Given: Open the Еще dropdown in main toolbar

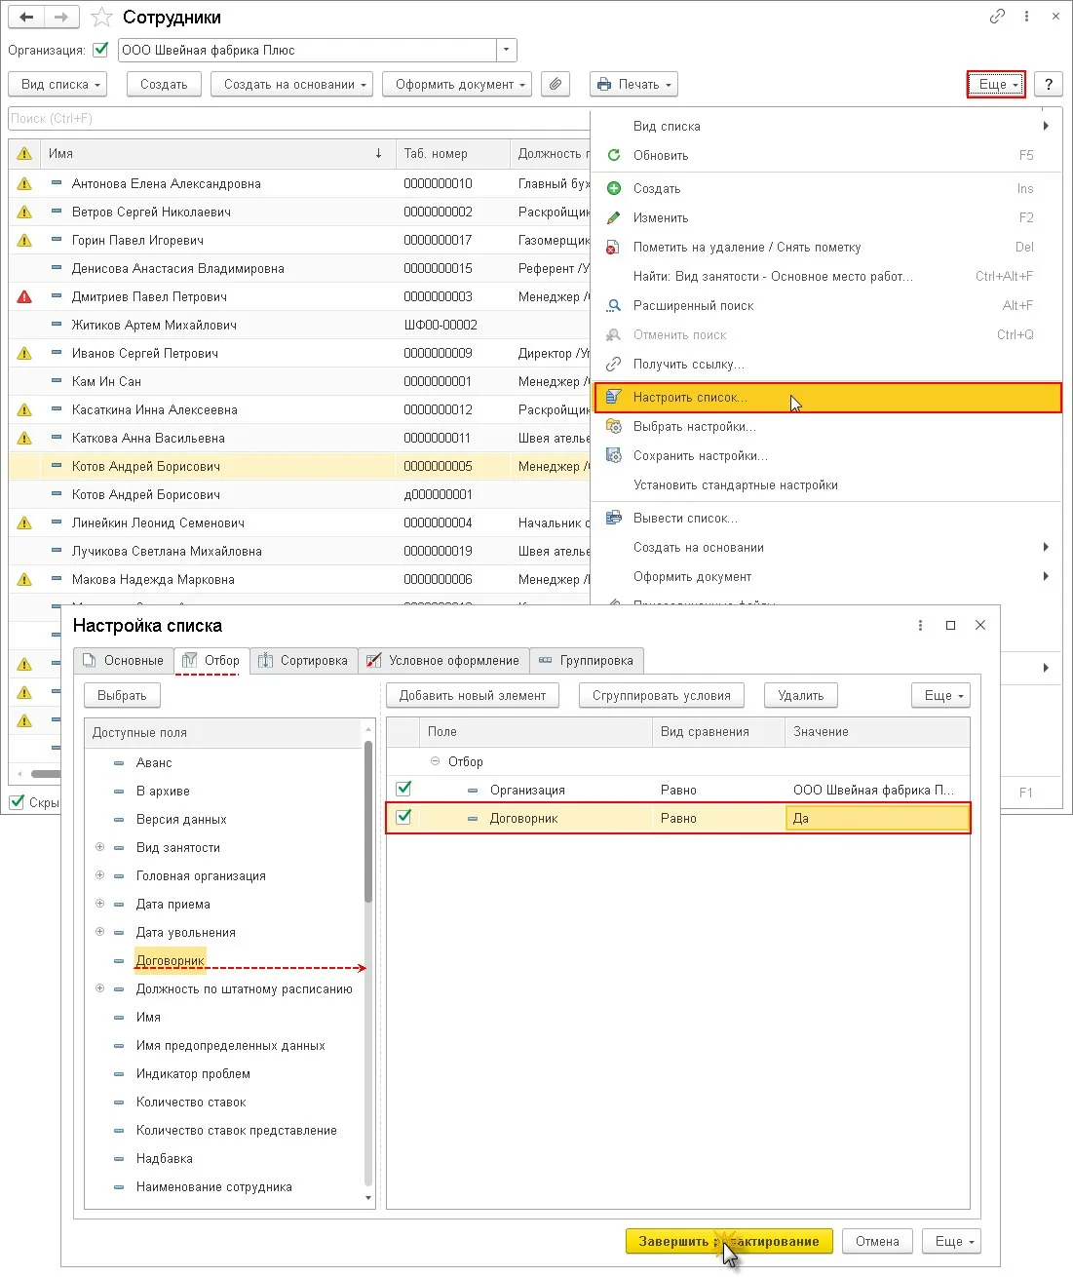Looking at the screenshot, I should (996, 85).
